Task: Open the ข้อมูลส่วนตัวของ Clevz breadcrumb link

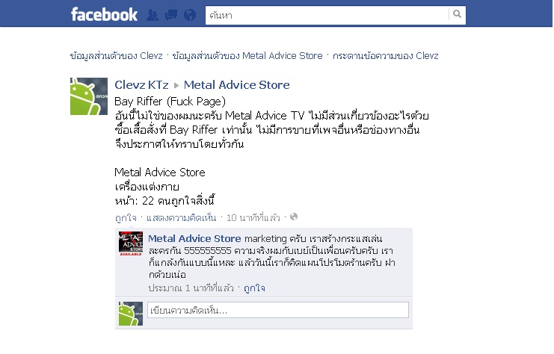Action: 116,56
